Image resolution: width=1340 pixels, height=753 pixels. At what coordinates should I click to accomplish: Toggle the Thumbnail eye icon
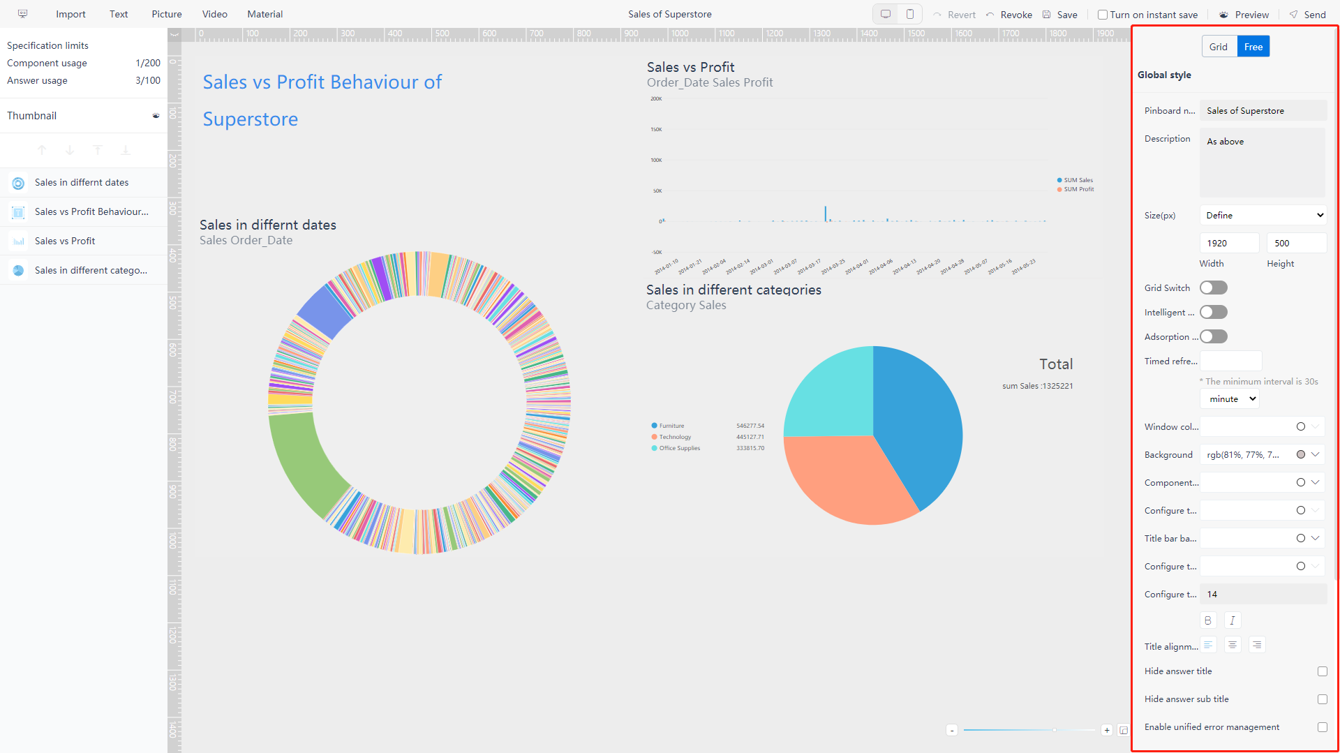[x=156, y=116]
